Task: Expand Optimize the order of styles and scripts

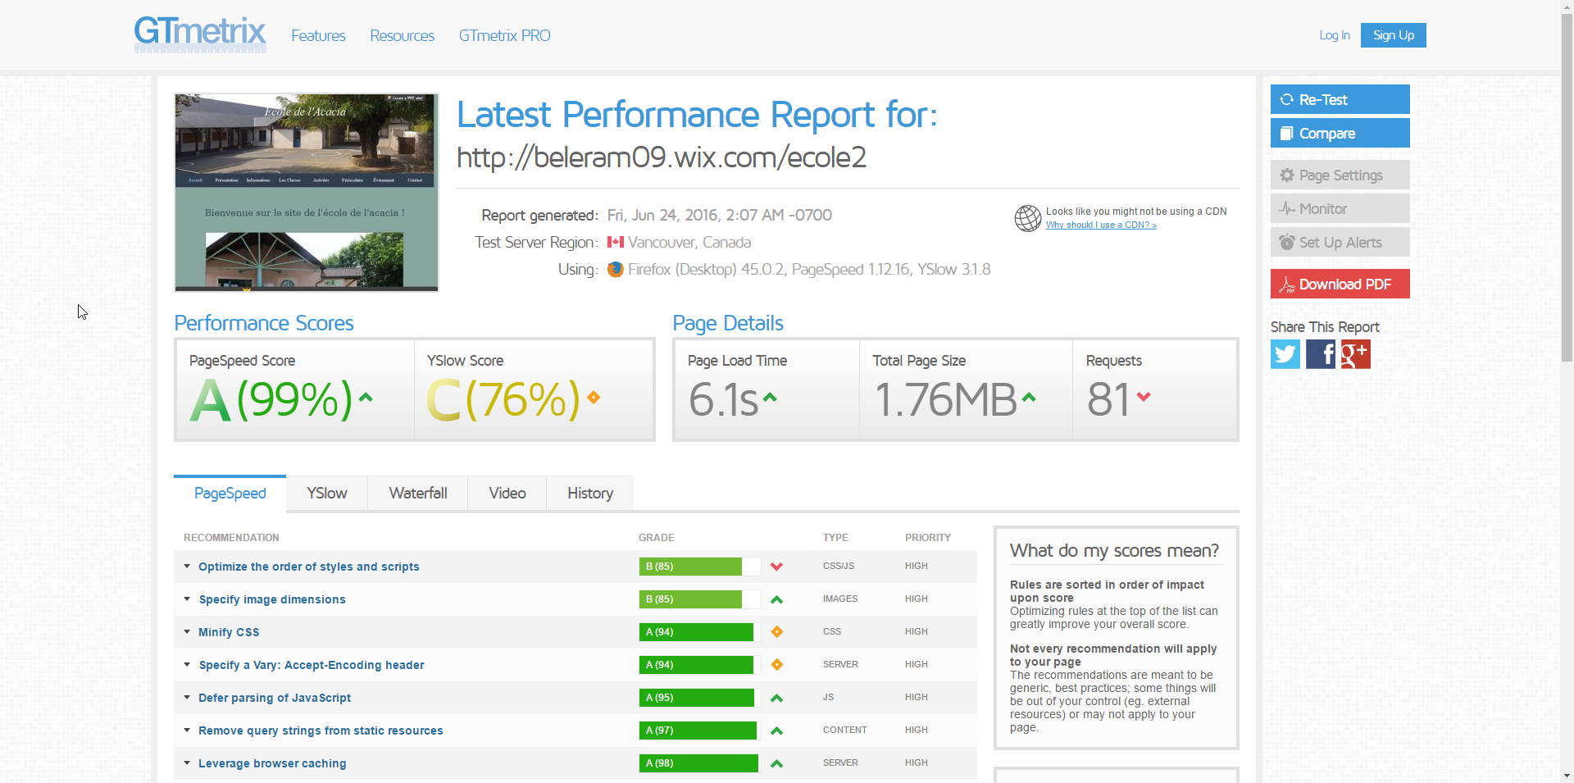Action: [x=308, y=567]
